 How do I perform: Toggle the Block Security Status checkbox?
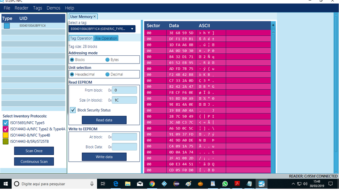(73, 110)
